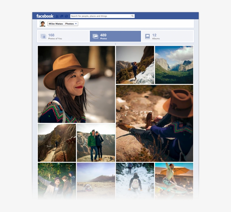Switch to the 168 Photos of You tab

point(63,36)
